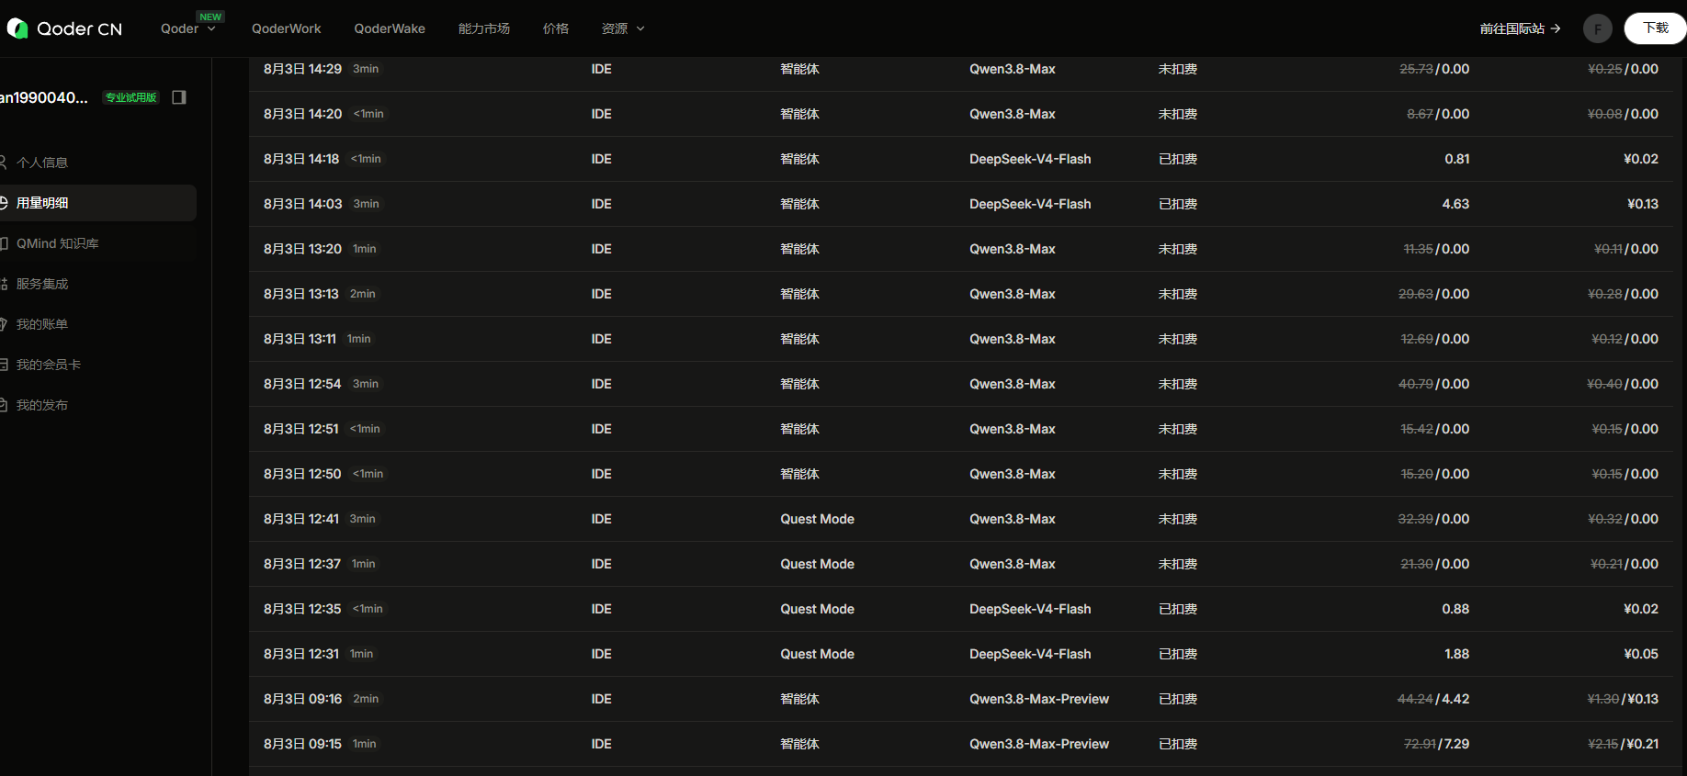Select the 8月3日 14:03 timestamp

(x=302, y=204)
